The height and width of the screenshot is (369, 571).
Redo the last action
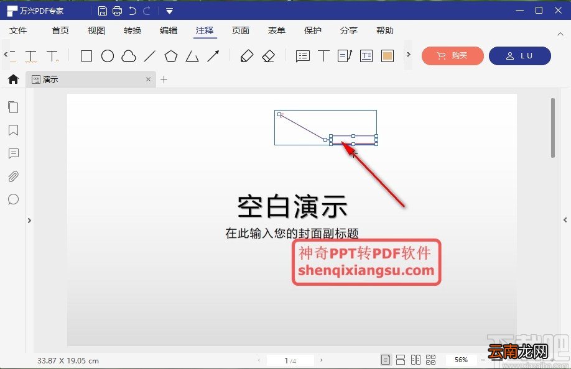pos(147,11)
